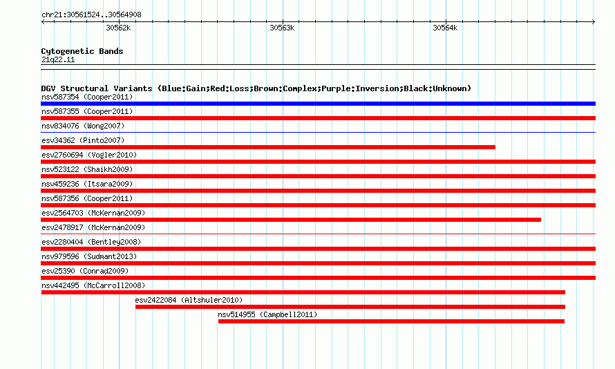615x369 pixels.
Task: Click the esv2280404 red bar
Action: point(318,249)
